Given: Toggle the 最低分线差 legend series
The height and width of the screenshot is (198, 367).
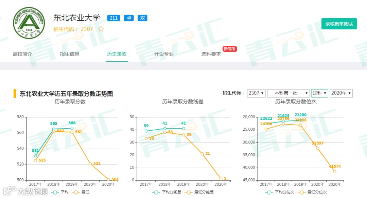Looking at the screenshot, I should (x=199, y=192).
